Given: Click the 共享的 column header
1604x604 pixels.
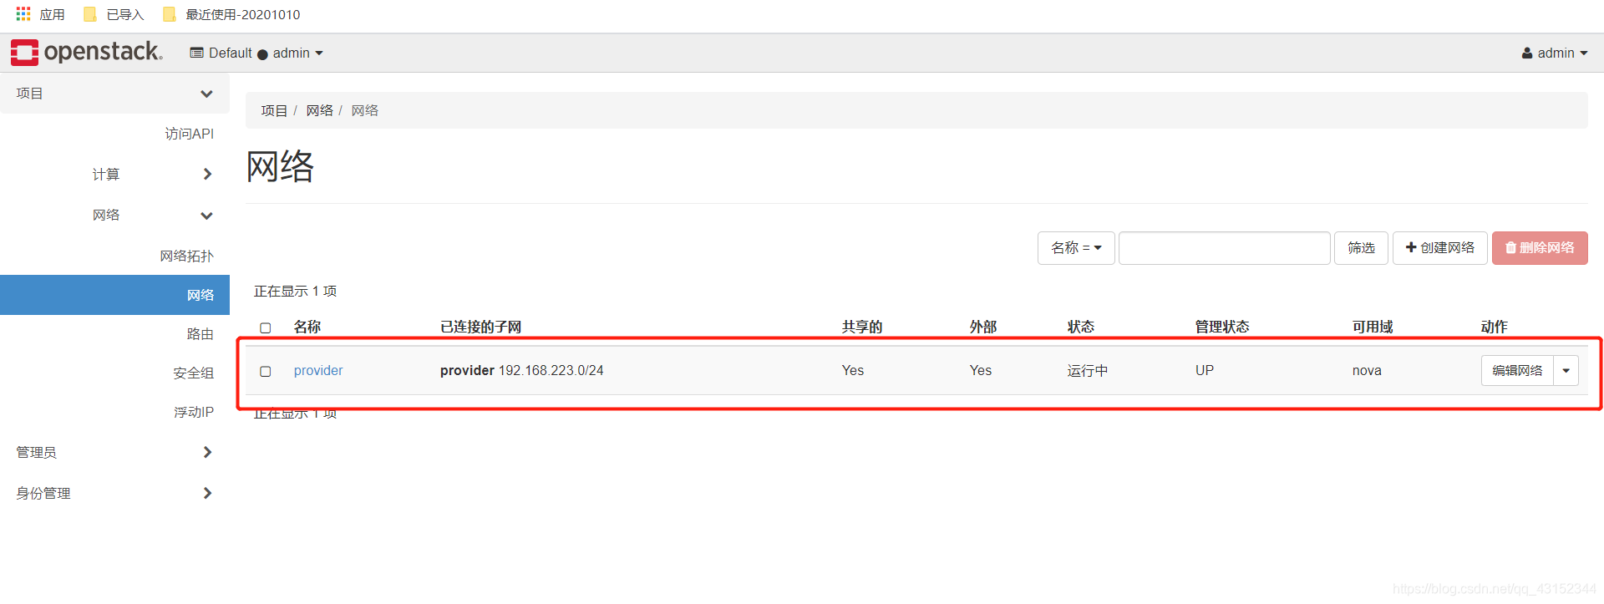Looking at the screenshot, I should click(862, 327).
